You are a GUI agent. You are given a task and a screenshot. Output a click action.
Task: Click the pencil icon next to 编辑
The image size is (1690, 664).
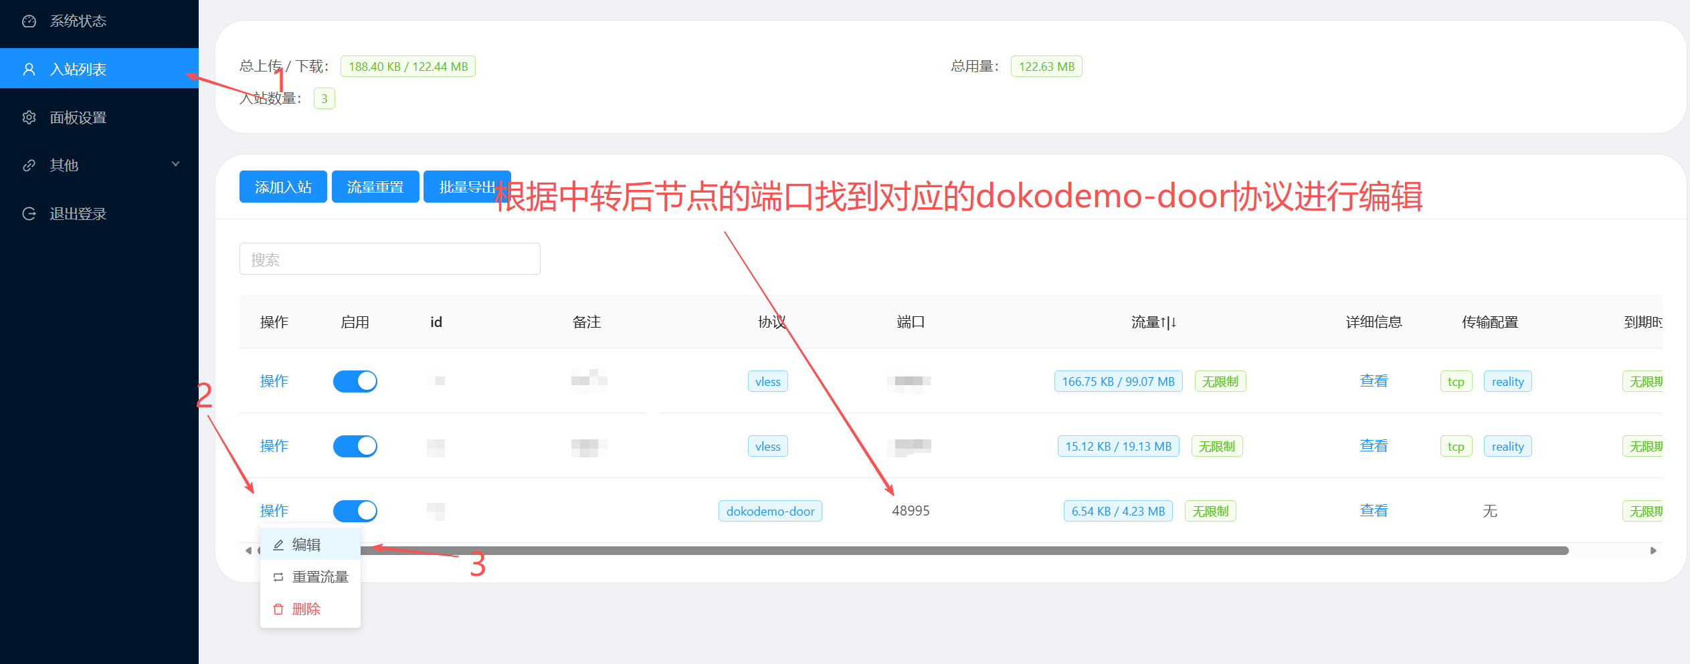(278, 545)
